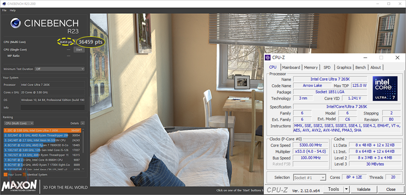This screenshot has width=406, height=195.
Task: Click the Multiplier value x53.0
Action: (310, 151)
